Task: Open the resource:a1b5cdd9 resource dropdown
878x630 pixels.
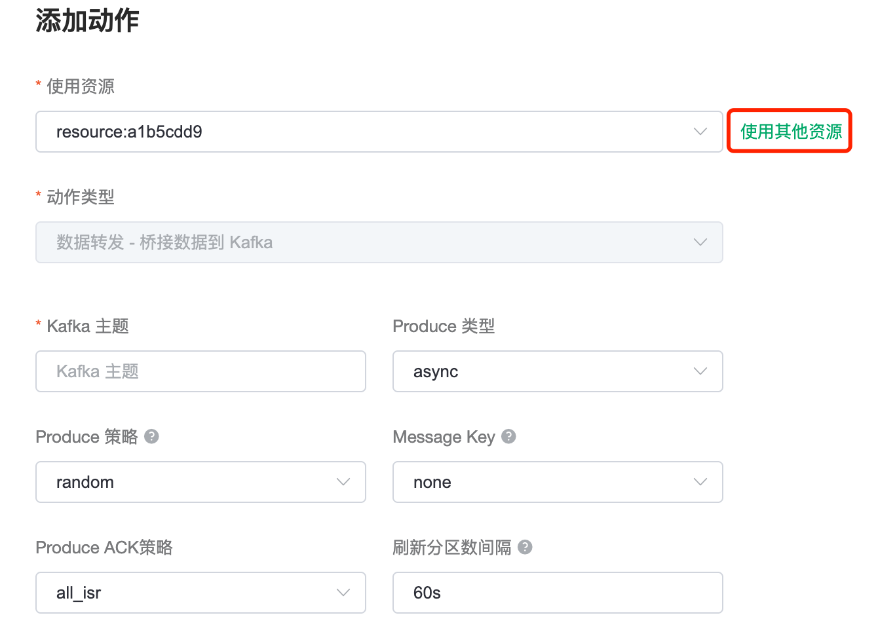Action: click(x=367, y=132)
